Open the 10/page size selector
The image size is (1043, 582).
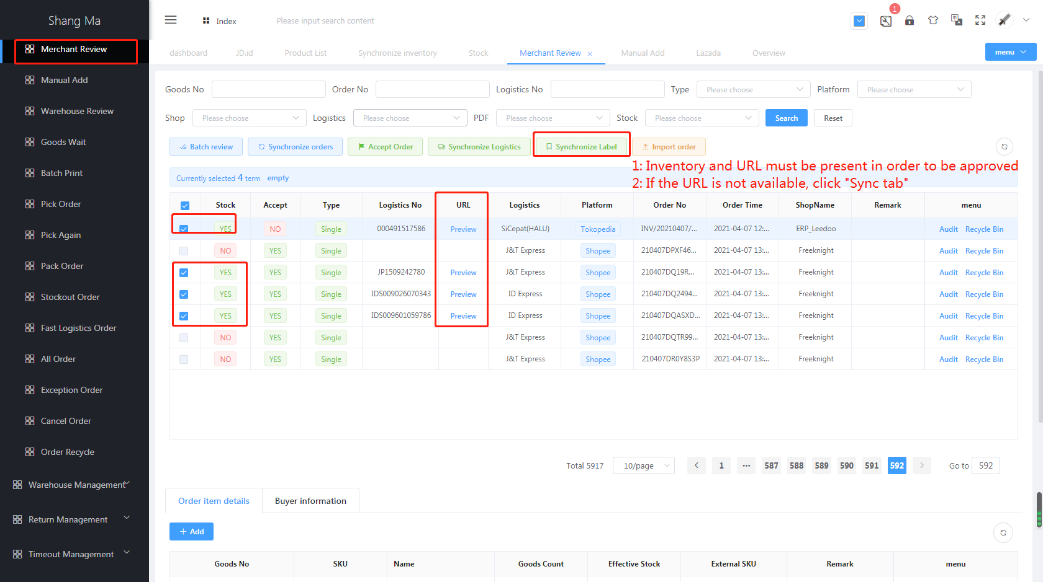[x=643, y=465]
